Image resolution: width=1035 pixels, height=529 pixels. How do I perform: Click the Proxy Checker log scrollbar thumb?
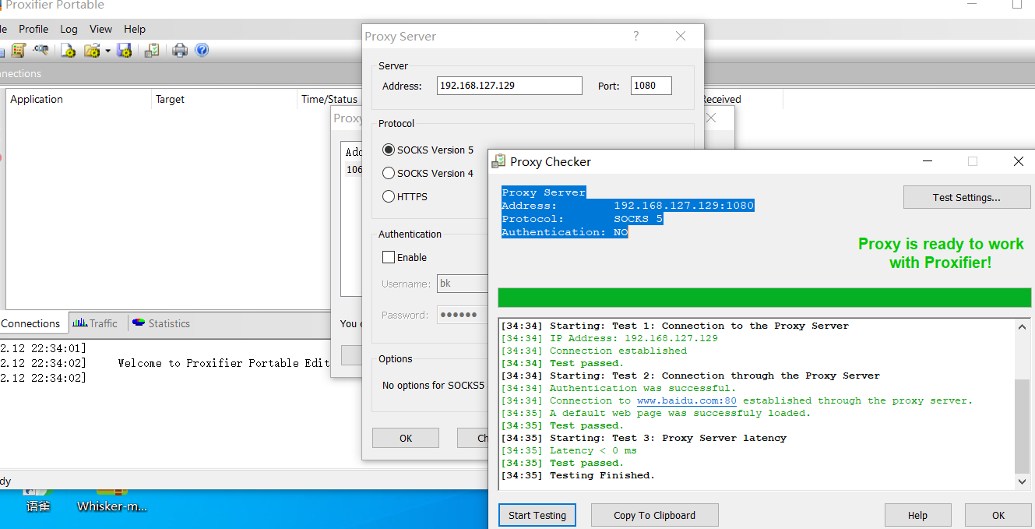pyautogui.click(x=1023, y=427)
